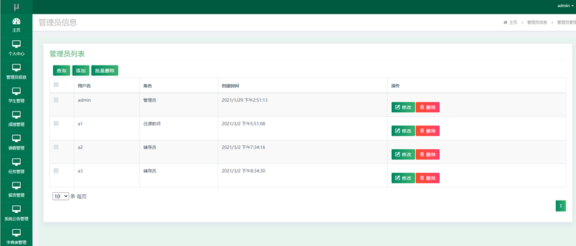Click the 批量删除 button
Image resolution: width=576 pixels, height=246 pixels.
(x=104, y=71)
